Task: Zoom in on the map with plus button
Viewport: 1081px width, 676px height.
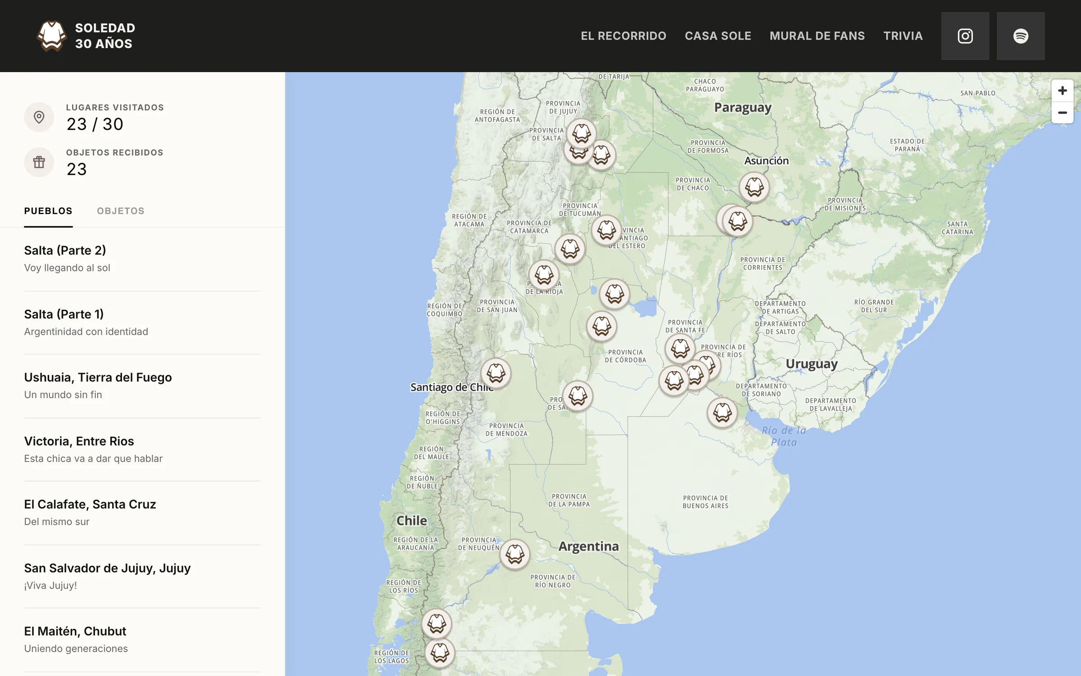Action: point(1062,91)
